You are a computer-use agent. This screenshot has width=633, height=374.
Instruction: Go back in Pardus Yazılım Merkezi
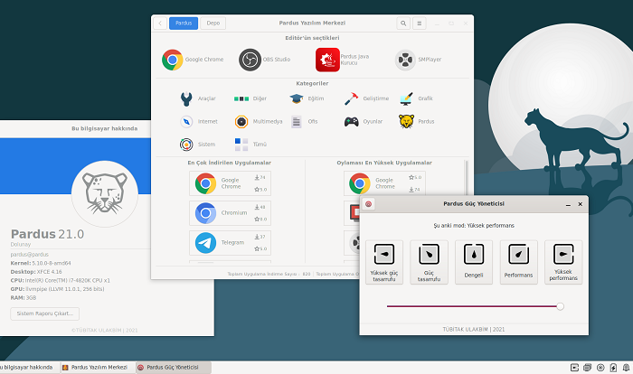[160, 23]
